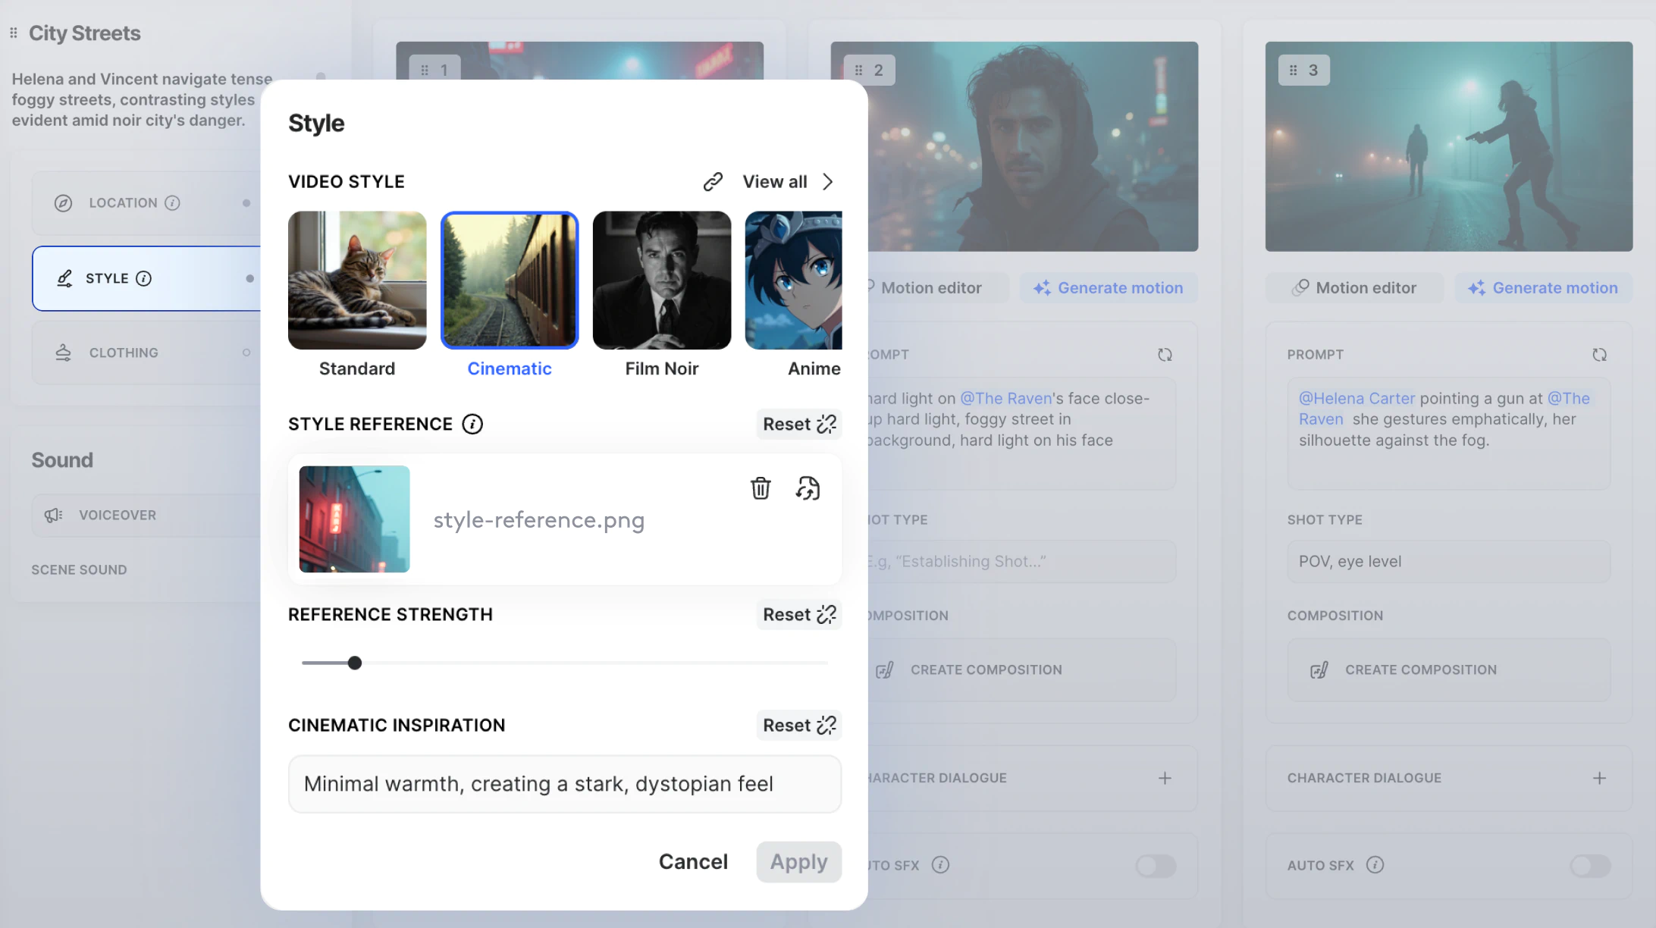Grab the City Streets drag handle icon
The height and width of the screenshot is (928, 1656).
click(x=14, y=33)
